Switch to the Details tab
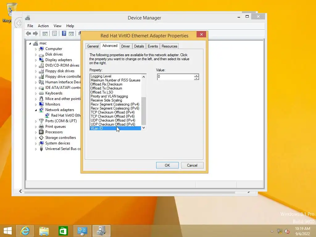 click(139, 46)
